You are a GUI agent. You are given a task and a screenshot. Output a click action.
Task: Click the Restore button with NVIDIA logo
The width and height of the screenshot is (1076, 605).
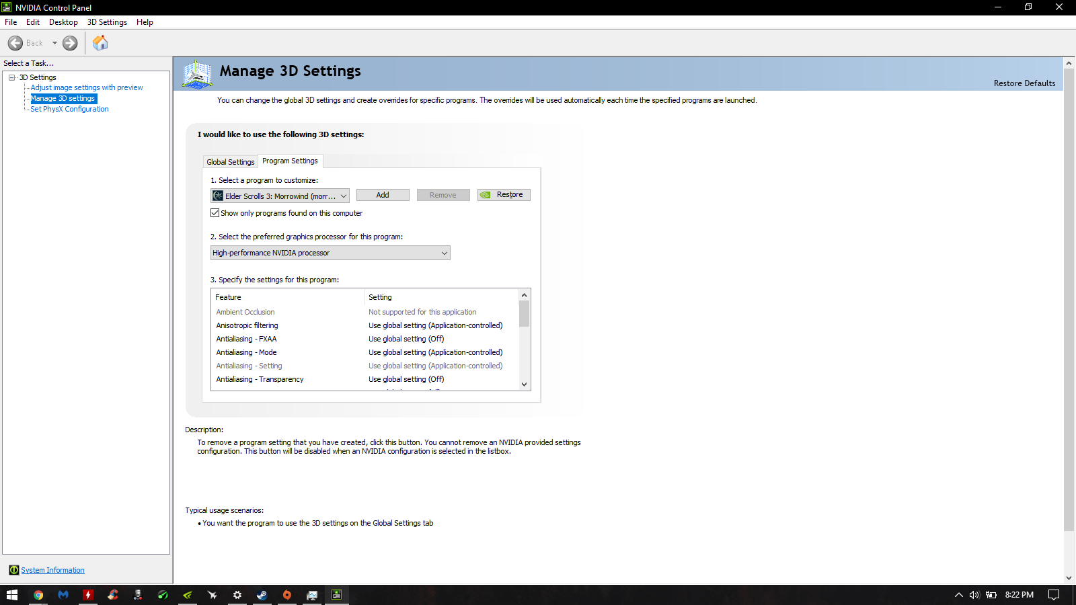(x=504, y=195)
